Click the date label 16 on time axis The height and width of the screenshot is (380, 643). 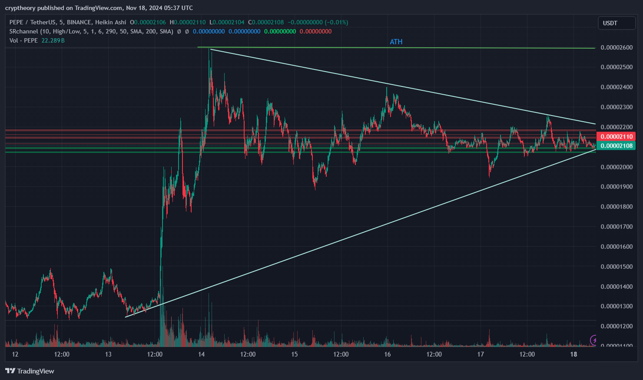pos(388,354)
